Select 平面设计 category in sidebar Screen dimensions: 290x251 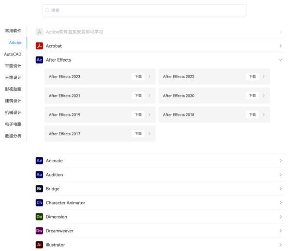[13, 66]
